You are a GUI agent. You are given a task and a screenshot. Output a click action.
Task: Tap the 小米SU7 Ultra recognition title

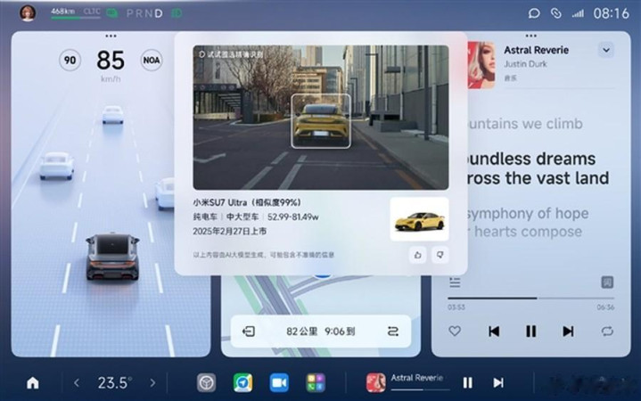247,202
